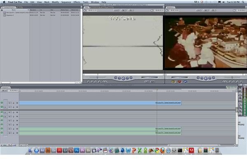The width and height of the screenshot is (247, 159).
Task: Go to next edit in Viewer
Action: point(131,78)
